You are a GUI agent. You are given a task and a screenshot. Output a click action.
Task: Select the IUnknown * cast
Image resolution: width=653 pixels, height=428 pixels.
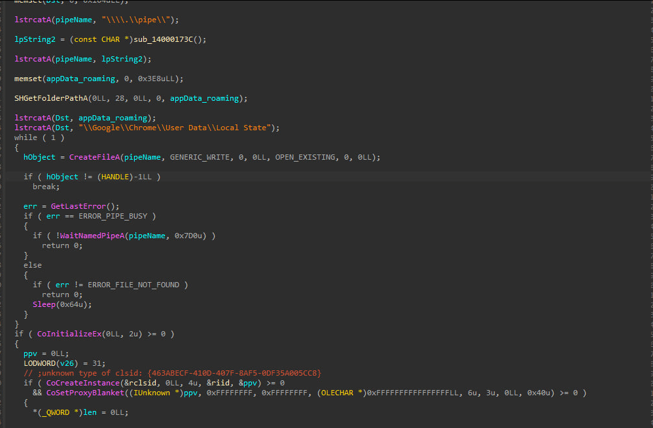pyautogui.click(x=156, y=393)
